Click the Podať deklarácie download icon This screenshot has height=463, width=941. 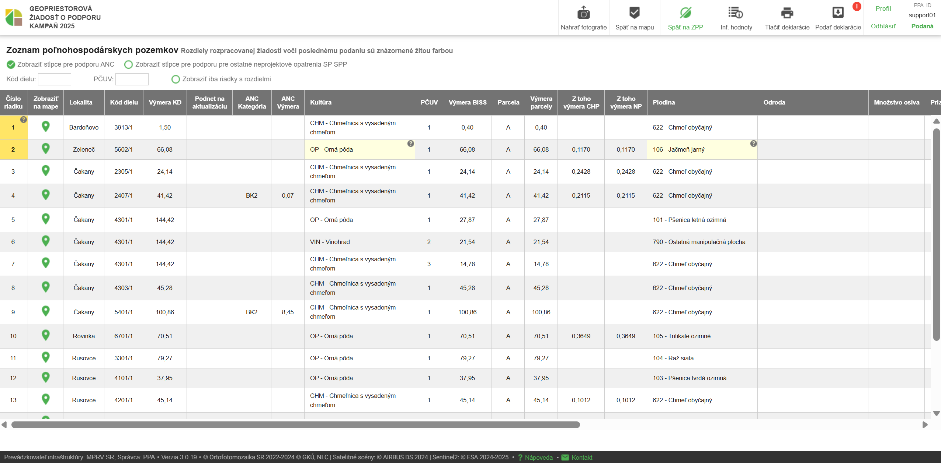point(838,13)
